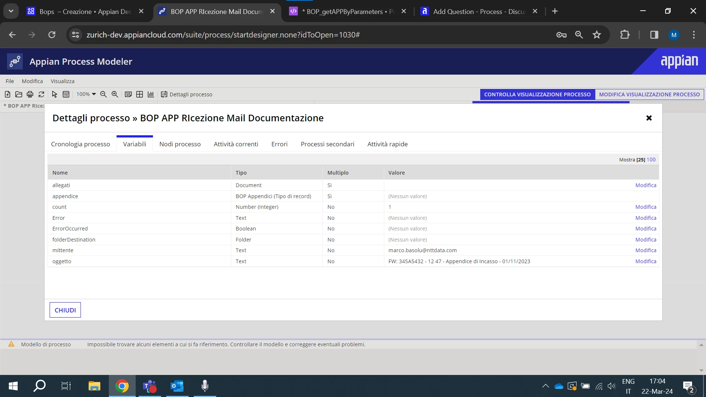Click Modifica link for Error variable
Image resolution: width=706 pixels, height=397 pixels.
(646, 218)
